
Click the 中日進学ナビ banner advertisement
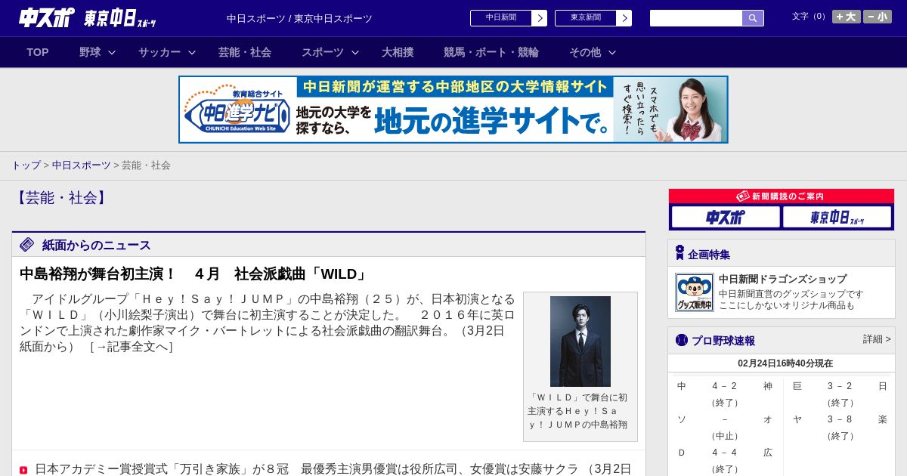click(x=453, y=110)
